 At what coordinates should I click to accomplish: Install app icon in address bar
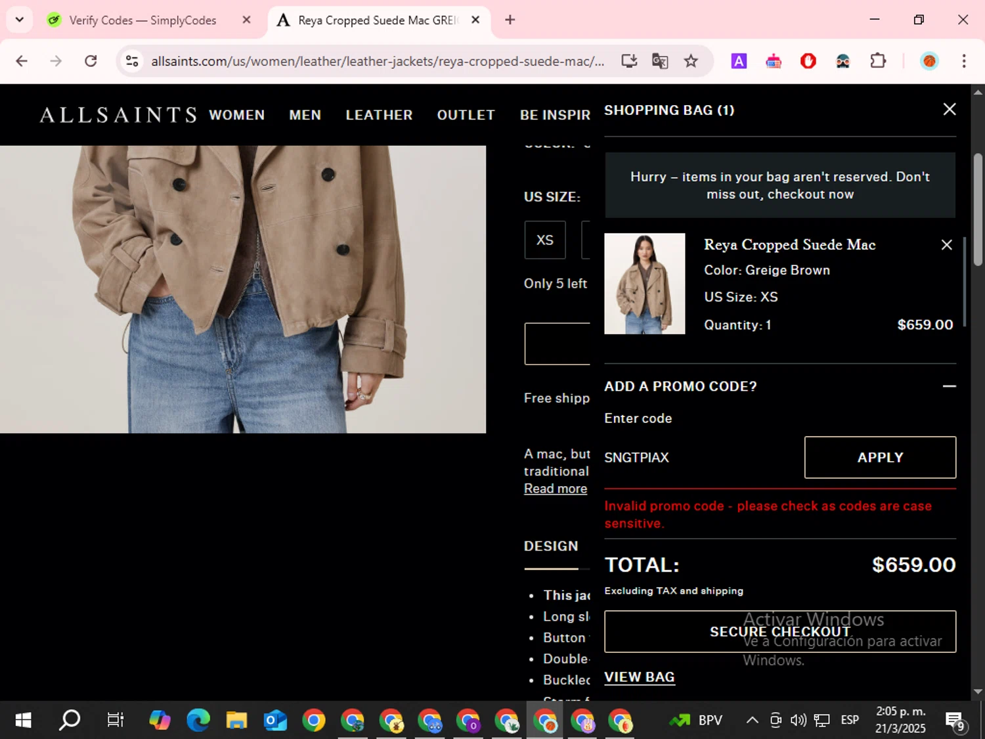click(x=629, y=61)
